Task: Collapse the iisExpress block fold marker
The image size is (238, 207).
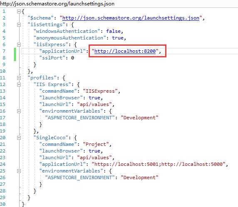Action: click(x=19, y=44)
